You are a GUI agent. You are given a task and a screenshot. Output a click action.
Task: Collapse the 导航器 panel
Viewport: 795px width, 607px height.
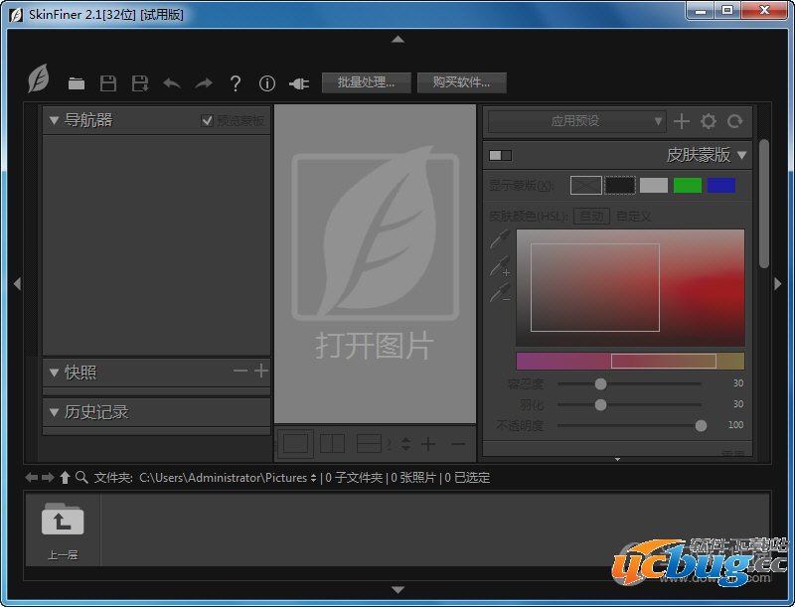click(54, 120)
